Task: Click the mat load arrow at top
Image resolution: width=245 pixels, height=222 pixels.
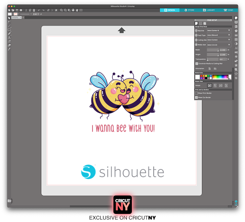Action: click(x=122, y=30)
